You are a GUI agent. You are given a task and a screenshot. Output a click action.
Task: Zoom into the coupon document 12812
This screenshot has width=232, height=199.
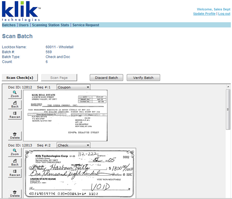15,94
